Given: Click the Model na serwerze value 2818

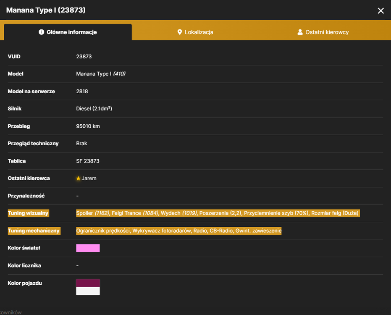Looking at the screenshot, I should 82,91.
